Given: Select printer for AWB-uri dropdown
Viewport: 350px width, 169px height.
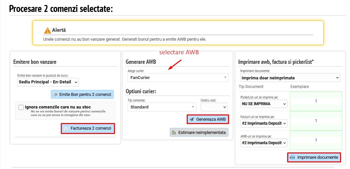Looking at the screenshot, I should 264,143.
